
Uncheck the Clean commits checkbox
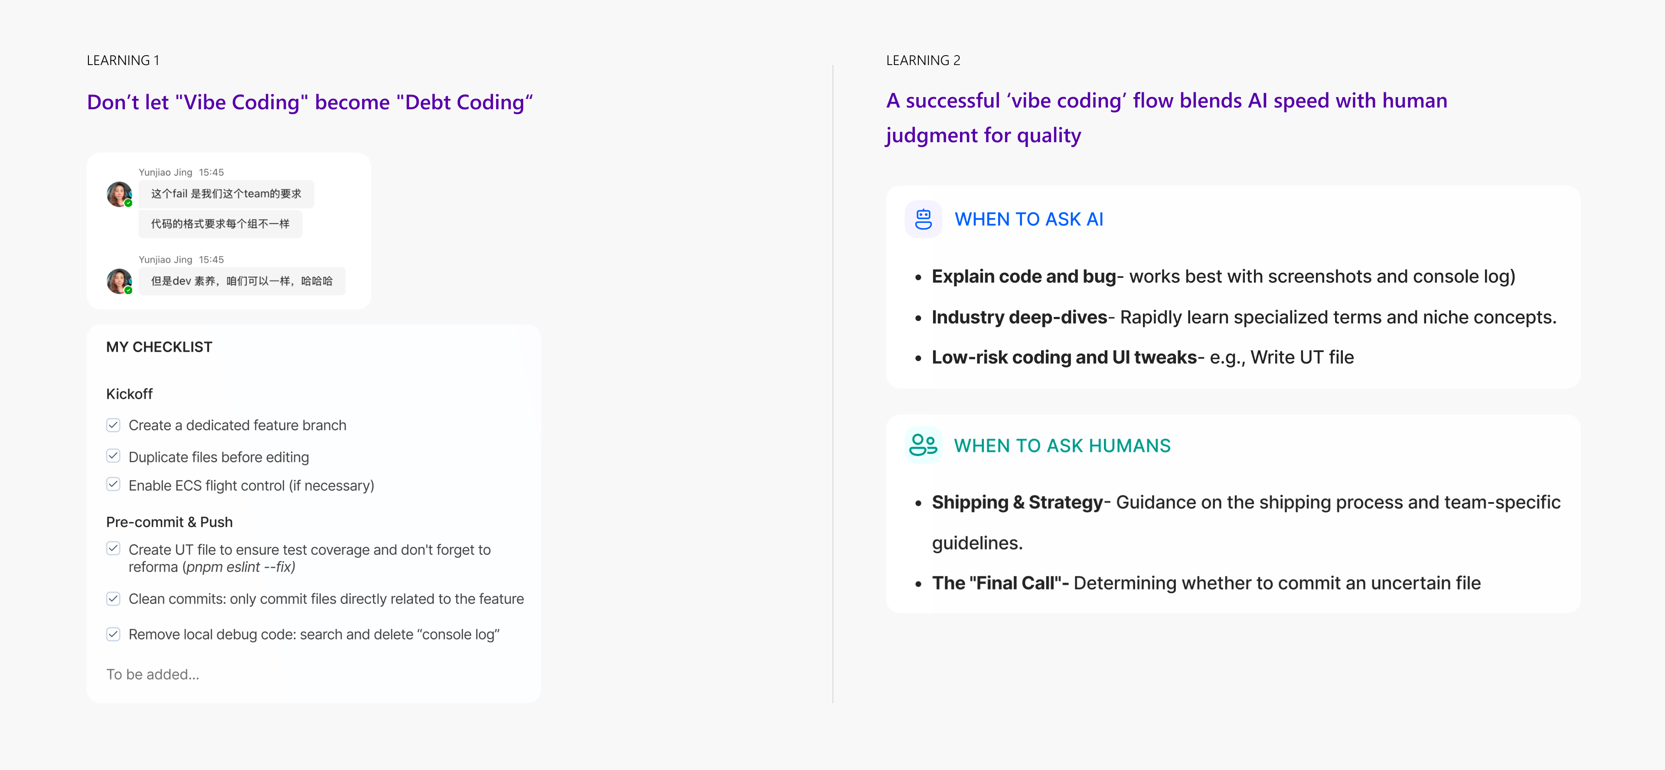[113, 599]
